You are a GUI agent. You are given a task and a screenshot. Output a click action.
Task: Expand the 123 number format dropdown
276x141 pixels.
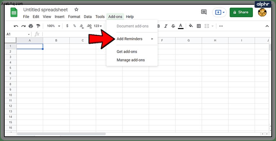(98, 26)
